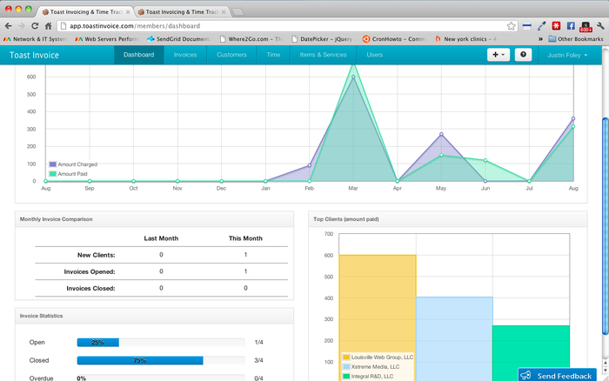Bookmark this page with the star icon
This screenshot has height=381, width=609.
click(x=511, y=26)
